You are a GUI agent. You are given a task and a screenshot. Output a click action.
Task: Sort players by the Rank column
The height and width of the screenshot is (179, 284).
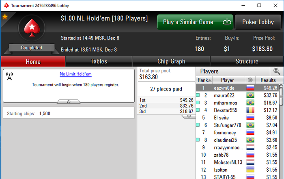(204, 80)
